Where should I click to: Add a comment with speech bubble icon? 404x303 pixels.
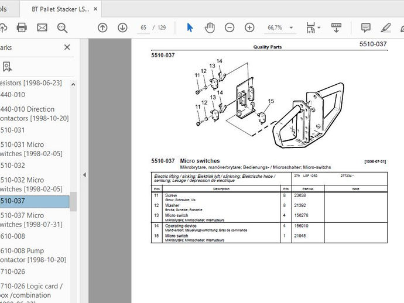(365, 27)
